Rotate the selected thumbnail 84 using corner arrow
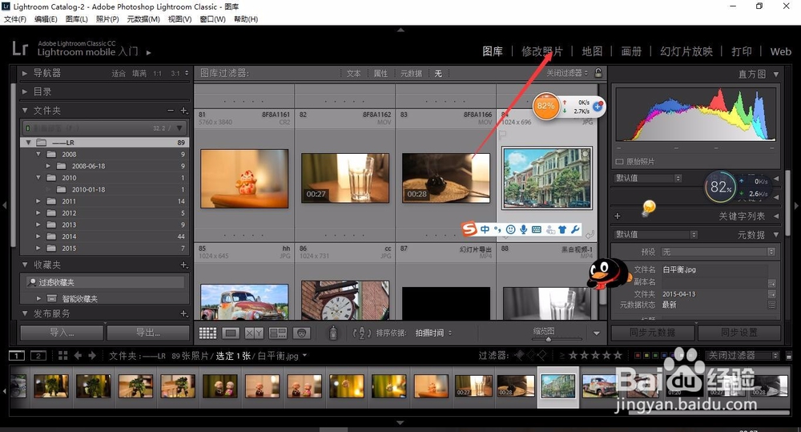801x432 pixels. tap(590, 235)
